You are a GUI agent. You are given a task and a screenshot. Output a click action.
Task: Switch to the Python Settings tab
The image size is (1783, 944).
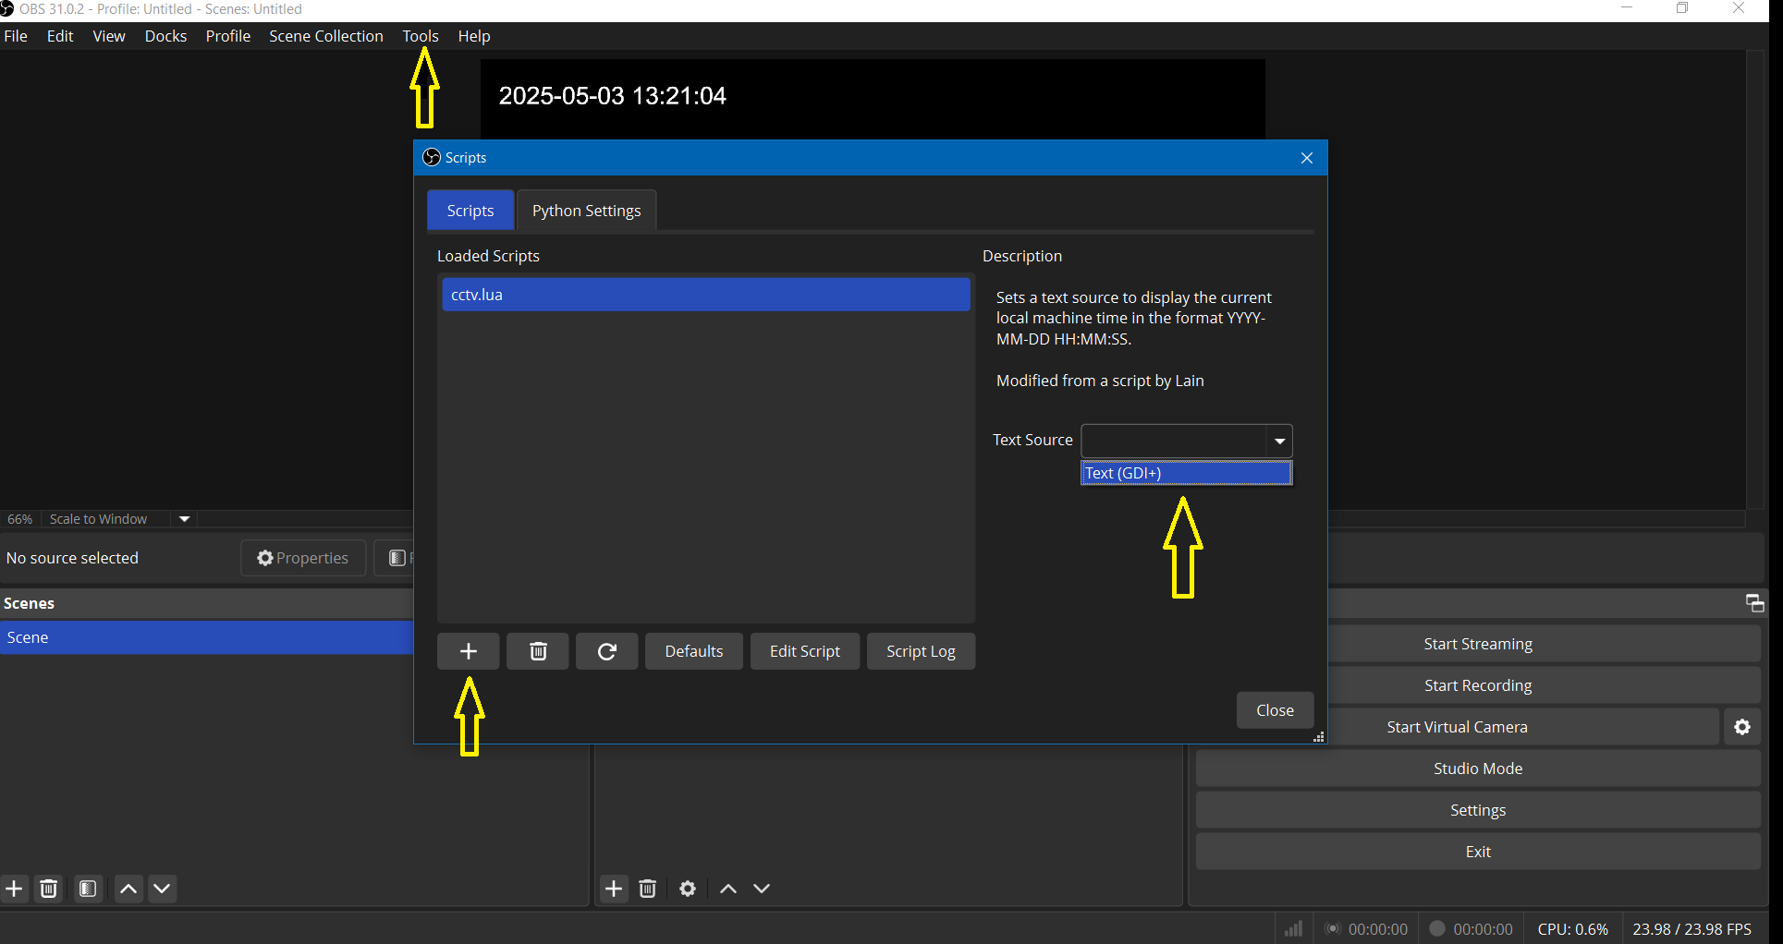pyautogui.click(x=586, y=211)
